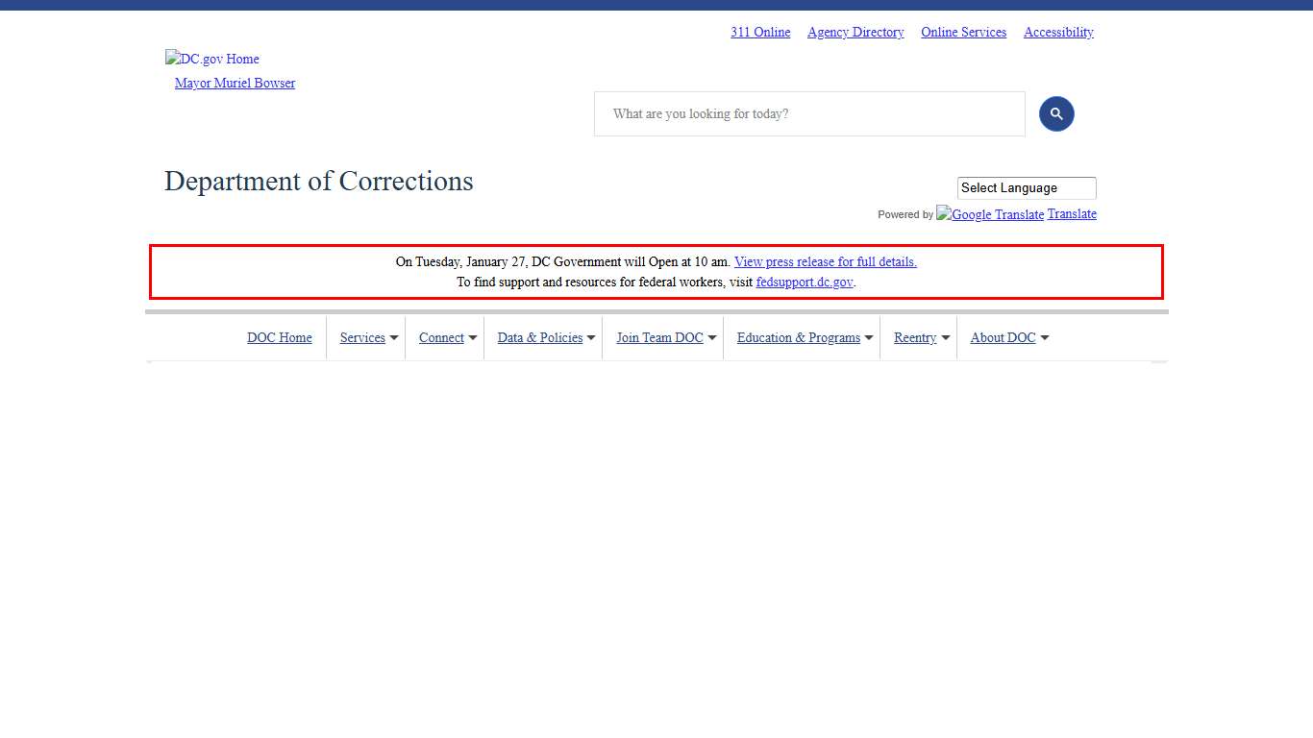Click the Google Translate logo image
This screenshot has height=738, width=1313.
[990, 214]
